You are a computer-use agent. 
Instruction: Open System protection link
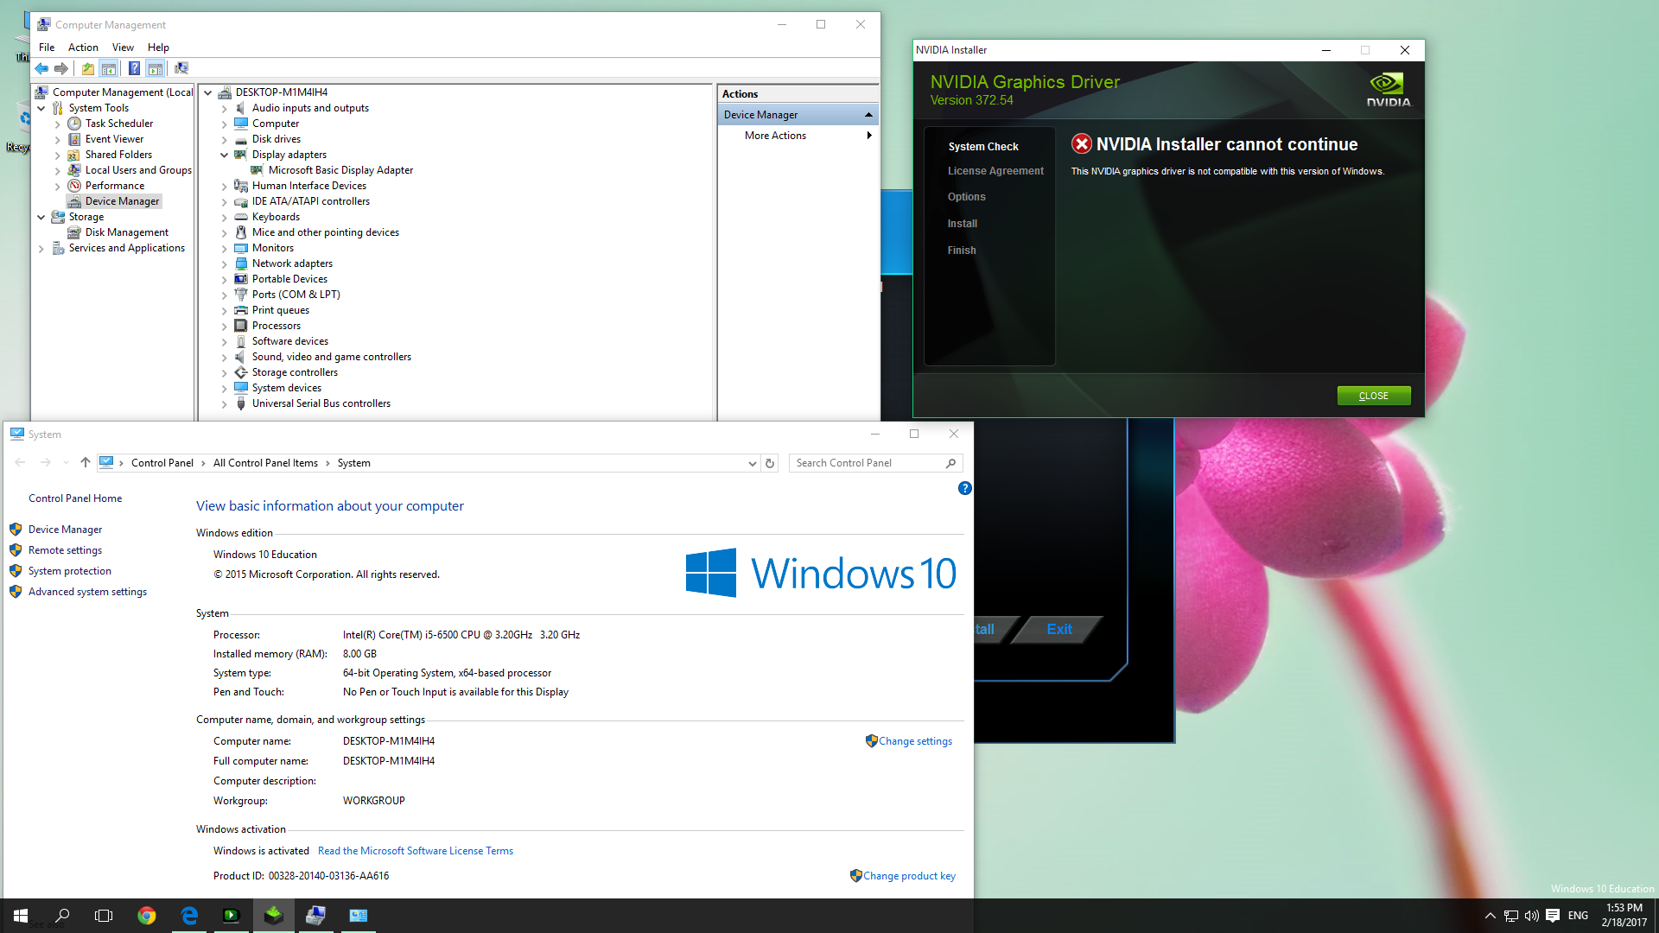[x=69, y=571]
